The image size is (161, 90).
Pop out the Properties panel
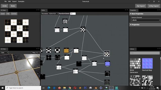click(x=158, y=10)
